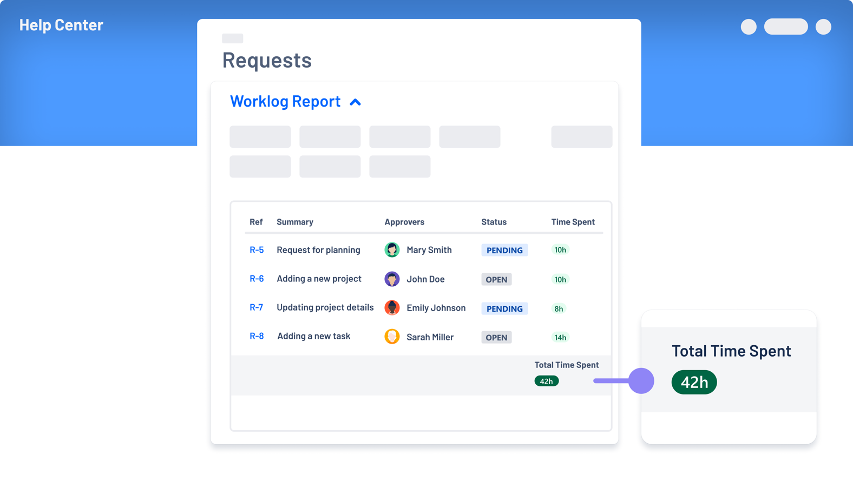The image size is (853, 487).
Task: Click the OPEN status of Adding a new task
Action: point(496,337)
